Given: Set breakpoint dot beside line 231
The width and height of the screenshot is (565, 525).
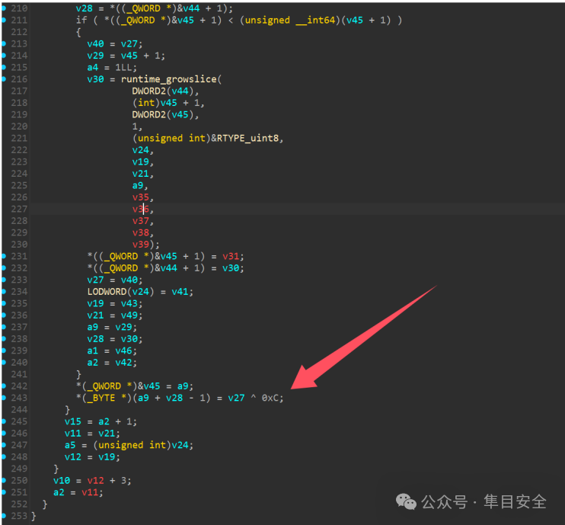Looking at the screenshot, I should (x=4, y=256).
